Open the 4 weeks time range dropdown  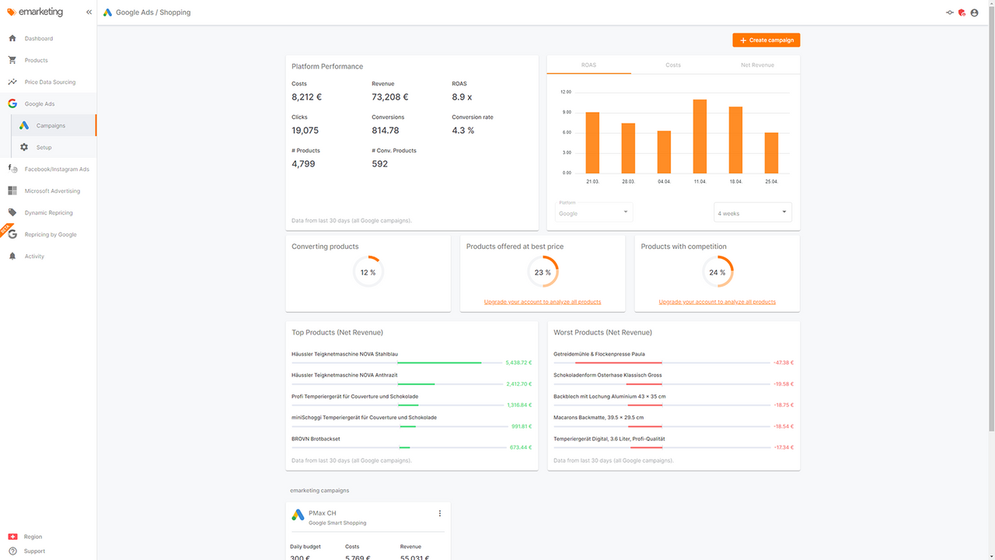point(752,211)
